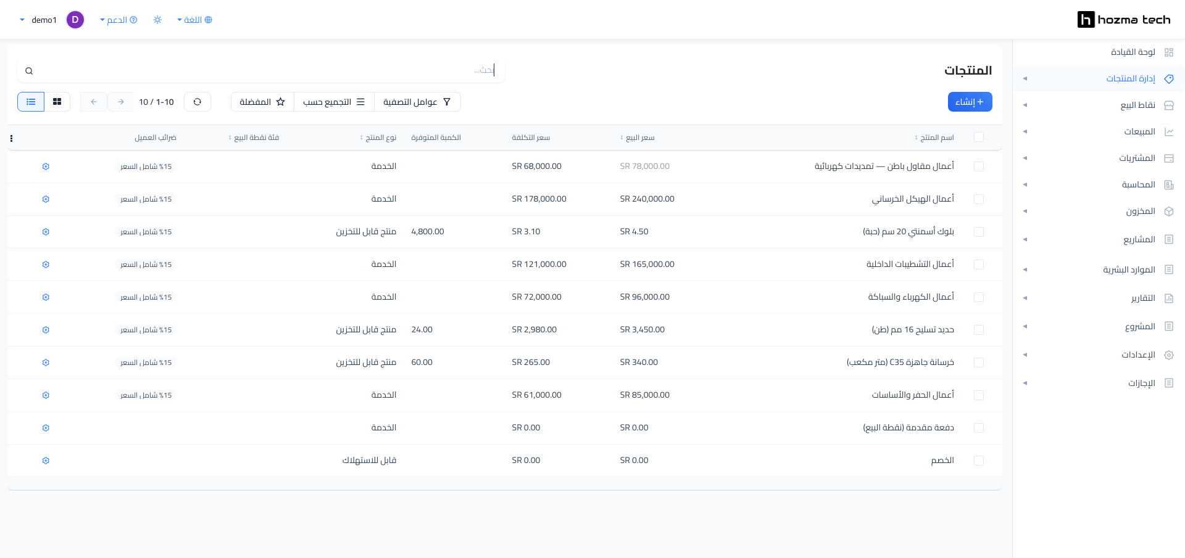Screen dimensions: 1185x558
Task: Open product أعمال الهيكل الخرساني
Action: click(x=913, y=199)
